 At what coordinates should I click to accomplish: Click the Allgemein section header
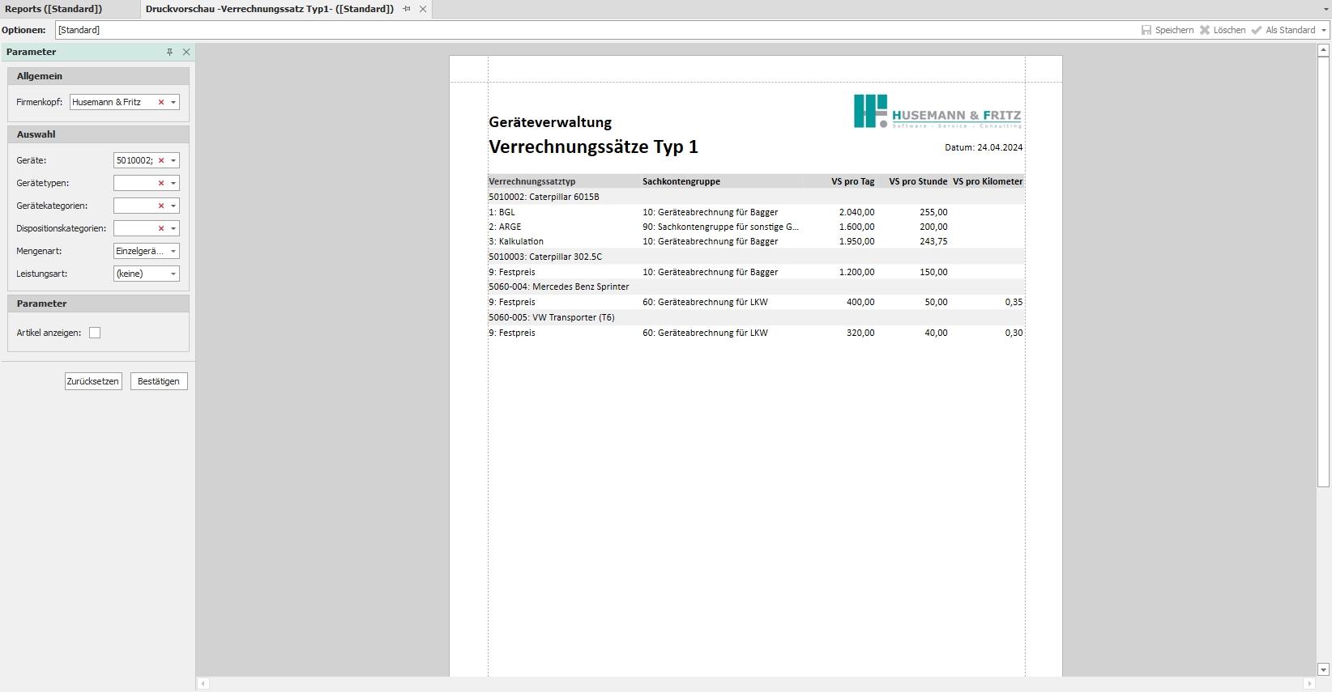(x=98, y=76)
